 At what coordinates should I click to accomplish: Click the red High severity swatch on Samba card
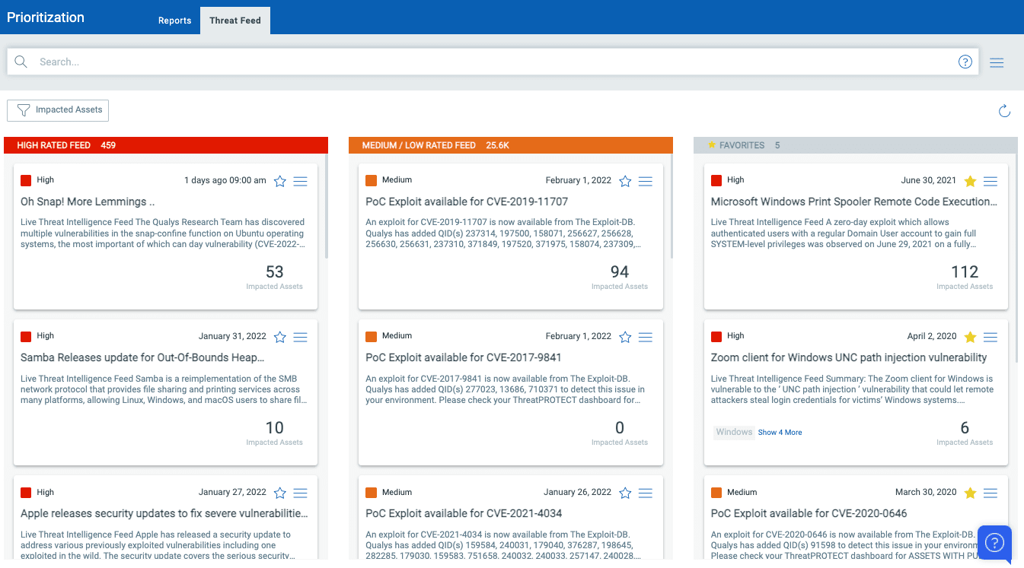point(26,336)
